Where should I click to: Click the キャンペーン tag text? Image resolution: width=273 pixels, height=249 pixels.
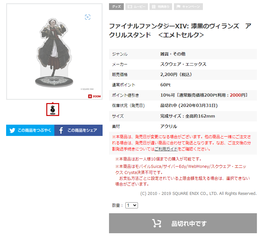[191, 7]
